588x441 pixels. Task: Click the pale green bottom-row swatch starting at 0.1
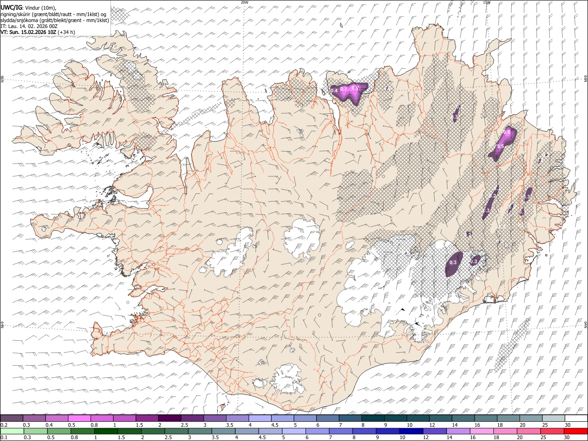tap(12, 431)
